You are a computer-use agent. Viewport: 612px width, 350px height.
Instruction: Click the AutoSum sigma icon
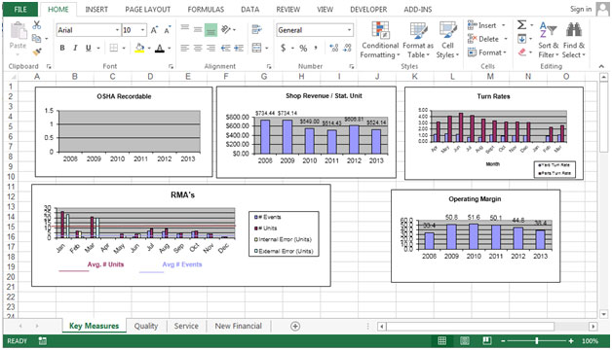click(521, 25)
